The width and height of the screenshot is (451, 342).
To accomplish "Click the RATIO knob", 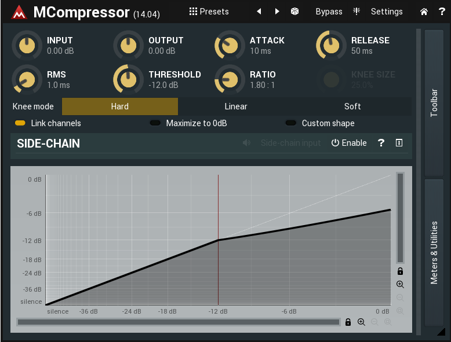I will coord(230,79).
